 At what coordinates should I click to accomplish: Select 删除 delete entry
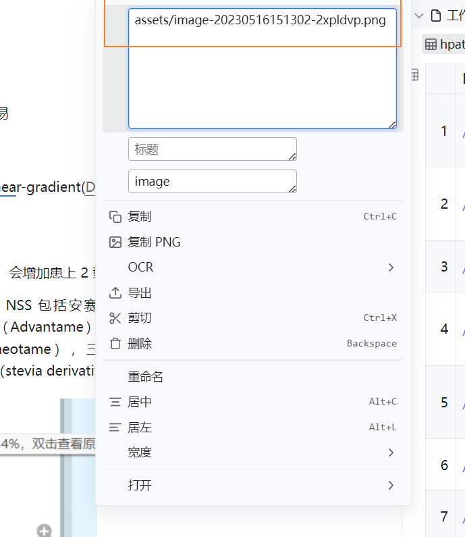click(253, 344)
